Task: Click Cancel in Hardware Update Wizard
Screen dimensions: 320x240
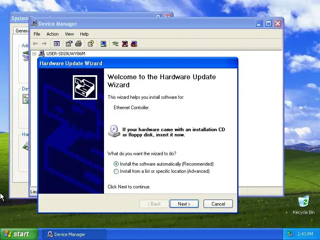Action: 218,204
